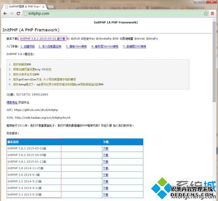Viewport: 218px width, 201px height.
Task: Download InitPHP 3.4 2014-4-11 from history table
Action: tap(106, 188)
